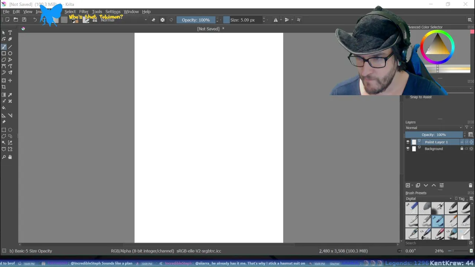The image size is (475, 267).
Task: Select the Rectangle shape tool
Action: pyautogui.click(x=4, y=53)
